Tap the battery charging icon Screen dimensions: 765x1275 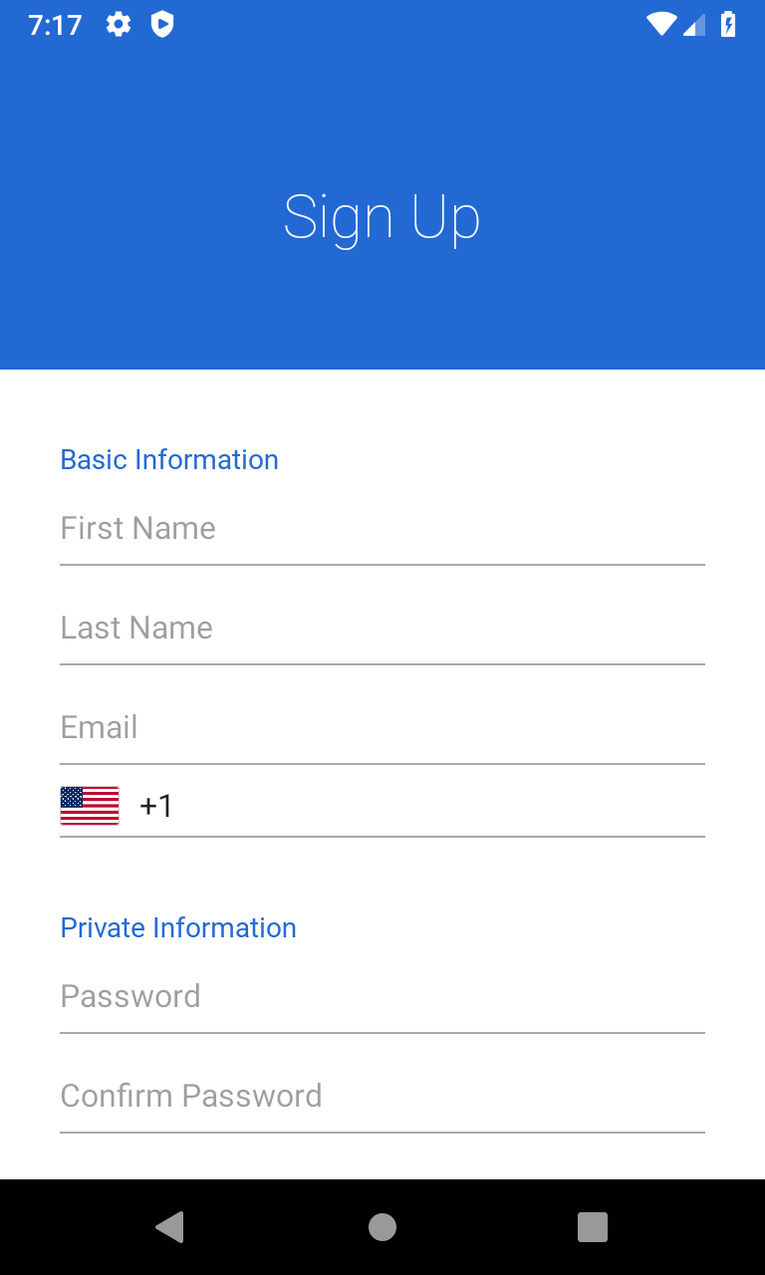coord(728,25)
